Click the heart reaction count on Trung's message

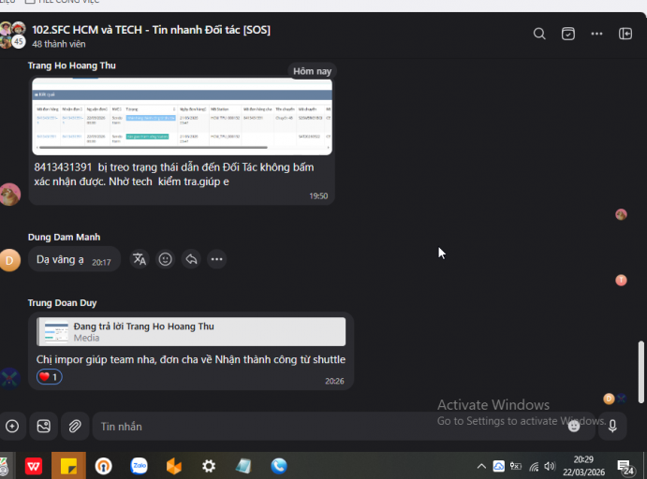pyautogui.click(x=49, y=377)
